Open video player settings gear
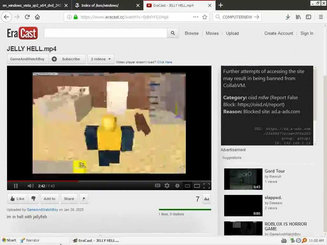 (167, 186)
